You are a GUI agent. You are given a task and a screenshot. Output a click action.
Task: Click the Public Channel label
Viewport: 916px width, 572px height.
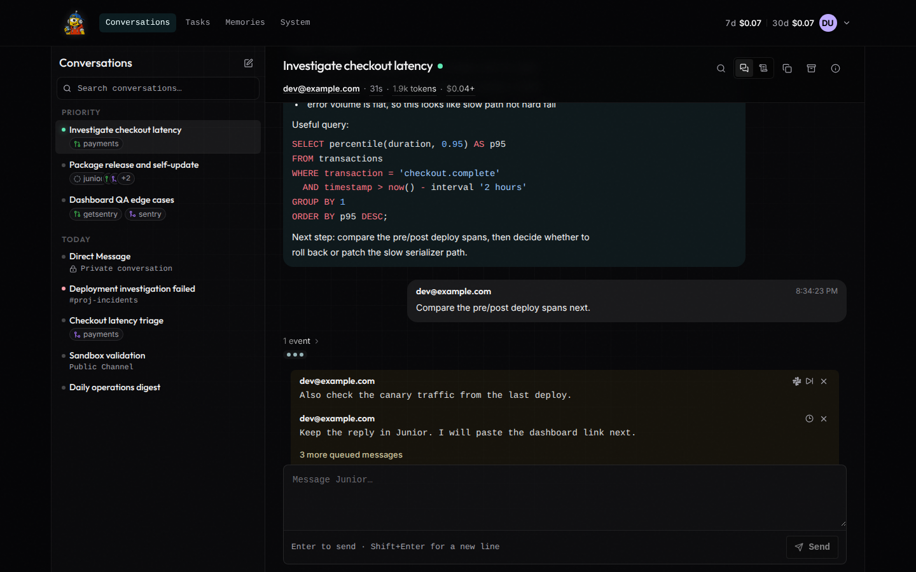click(101, 367)
